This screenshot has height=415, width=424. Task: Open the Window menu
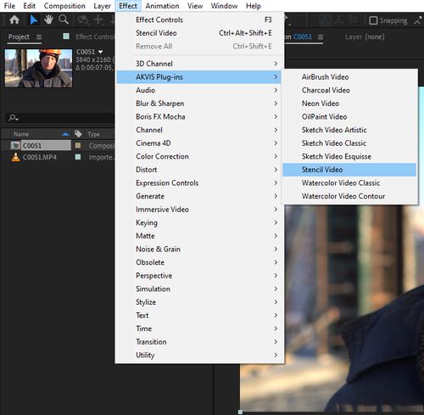click(224, 6)
